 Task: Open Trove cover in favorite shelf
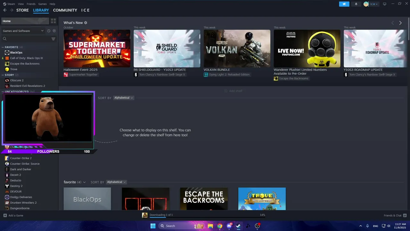click(262, 199)
